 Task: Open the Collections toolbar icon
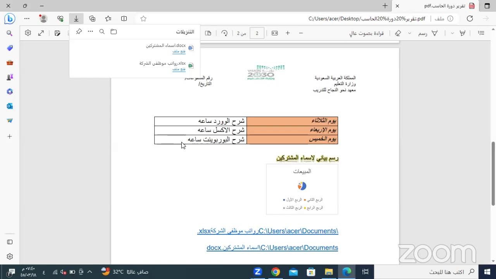(x=92, y=18)
